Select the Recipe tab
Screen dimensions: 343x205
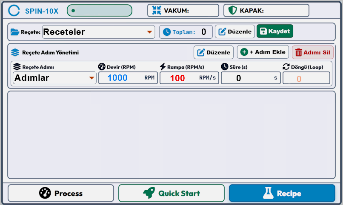[282, 193]
